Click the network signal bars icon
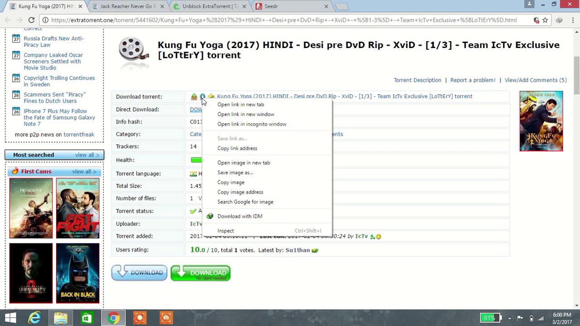 pos(541,318)
